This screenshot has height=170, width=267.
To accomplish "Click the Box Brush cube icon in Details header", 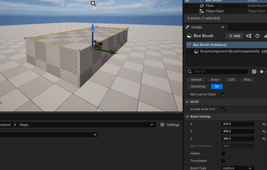I will coord(189,36).
